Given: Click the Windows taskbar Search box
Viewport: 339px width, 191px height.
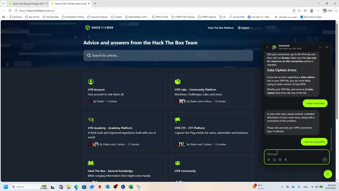Looking at the screenshot, I should (x=29, y=187).
